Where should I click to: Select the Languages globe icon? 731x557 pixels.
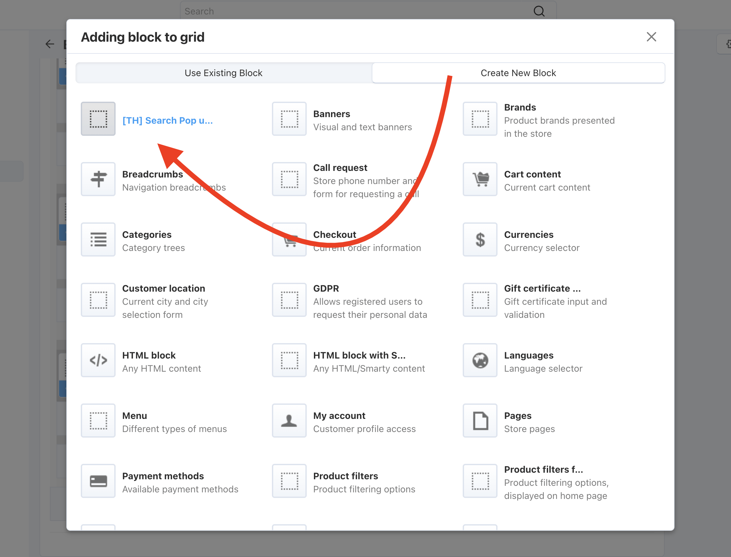[480, 360]
